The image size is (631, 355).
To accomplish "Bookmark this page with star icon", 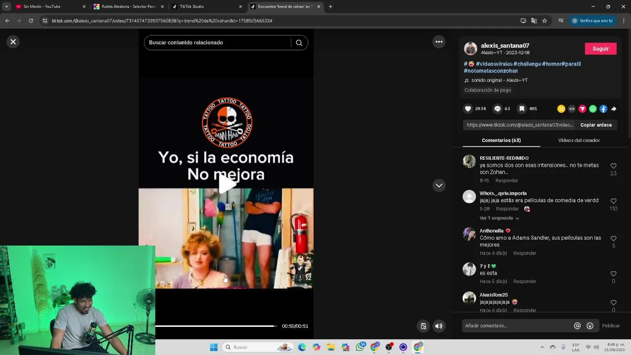I will (x=544, y=21).
